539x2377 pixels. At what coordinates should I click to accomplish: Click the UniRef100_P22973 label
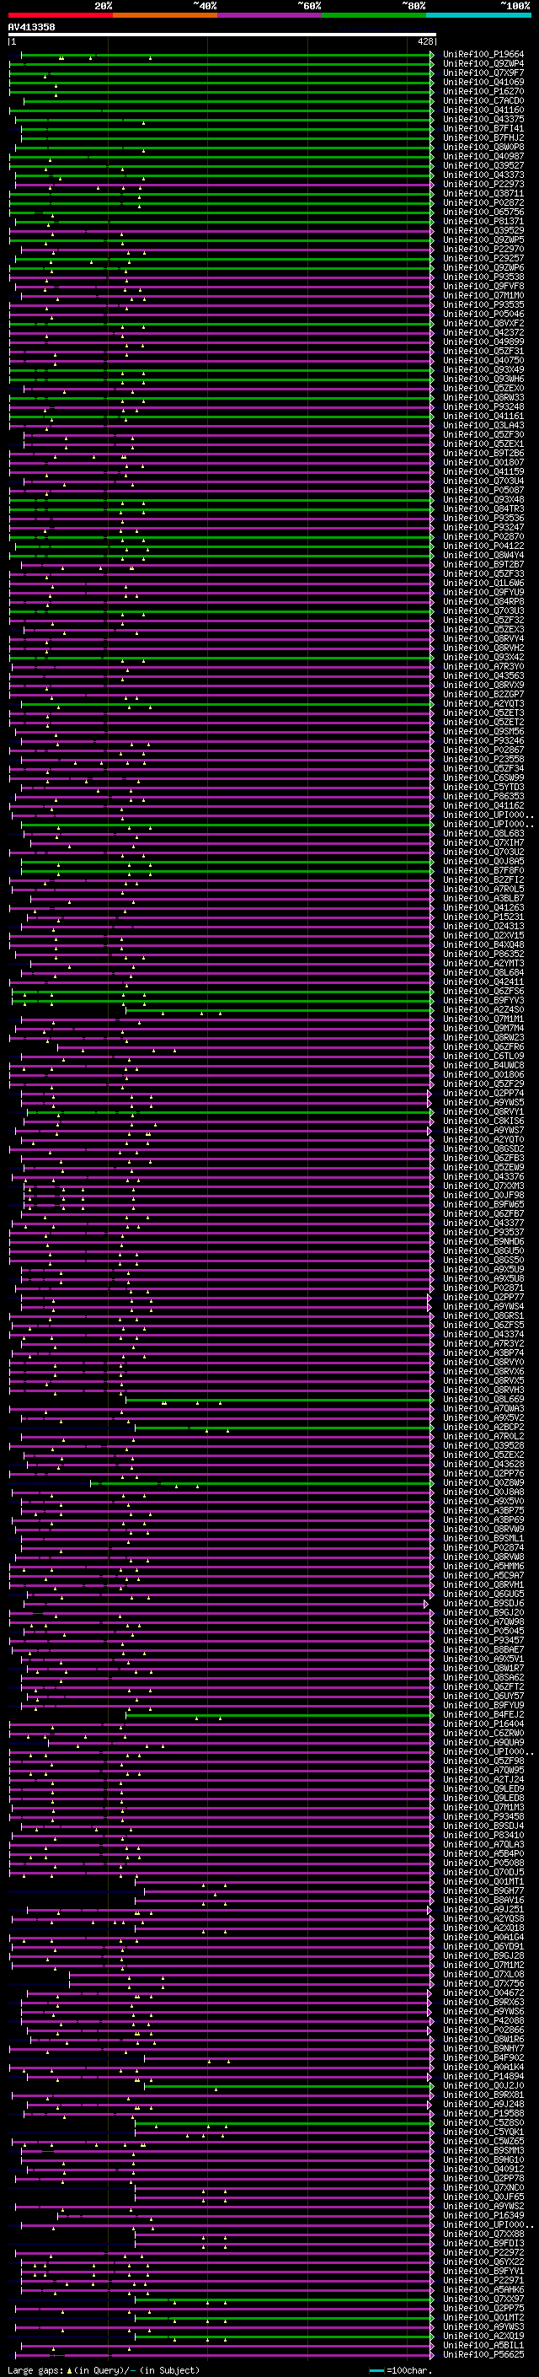pos(483,185)
